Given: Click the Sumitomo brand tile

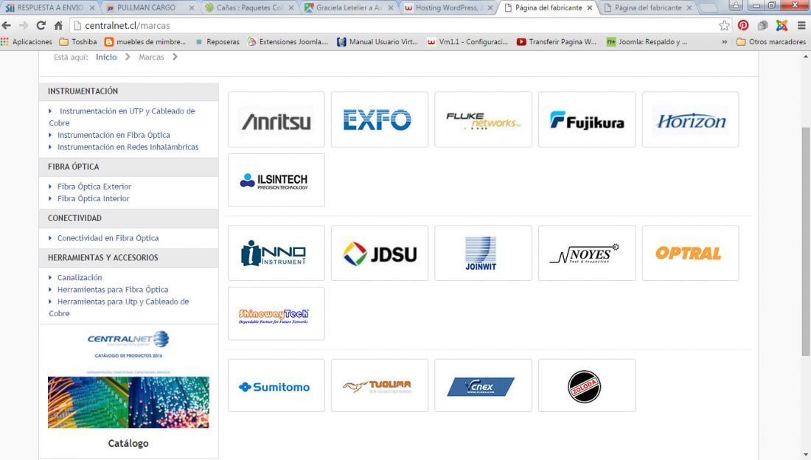Looking at the screenshot, I should [276, 386].
